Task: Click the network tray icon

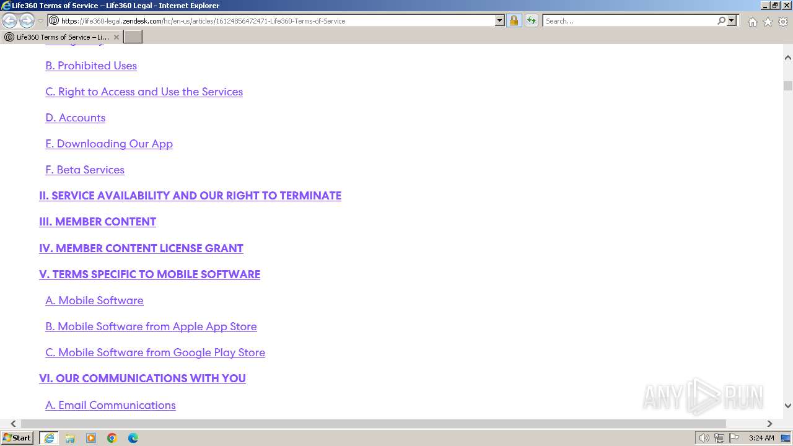Action: 719,438
